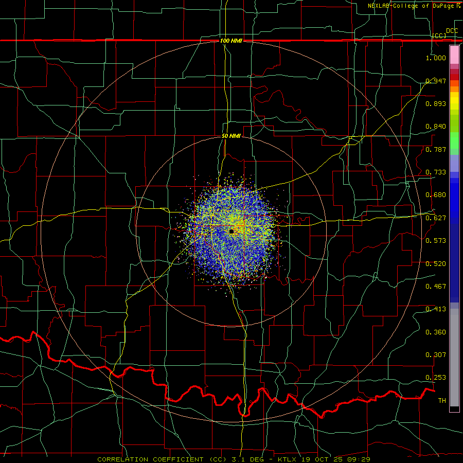The image size is (463, 463).
Task: Click the [CC] product label
Action: 439,35
